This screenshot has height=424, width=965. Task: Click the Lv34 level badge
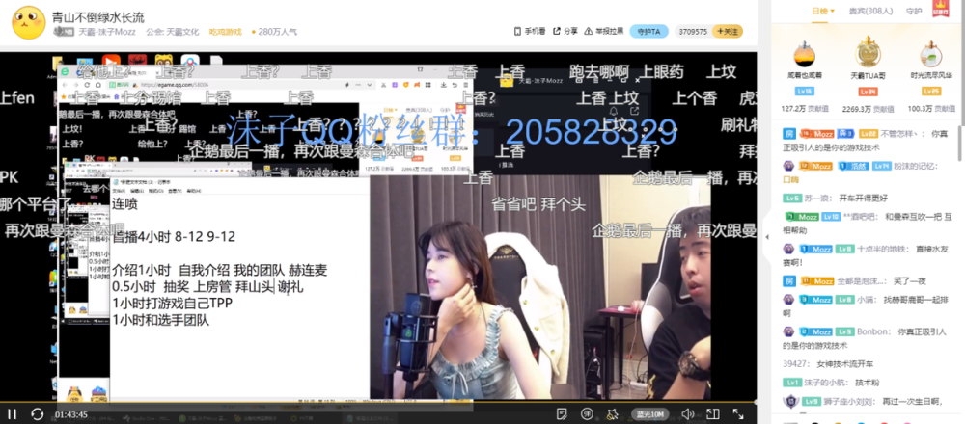868,92
